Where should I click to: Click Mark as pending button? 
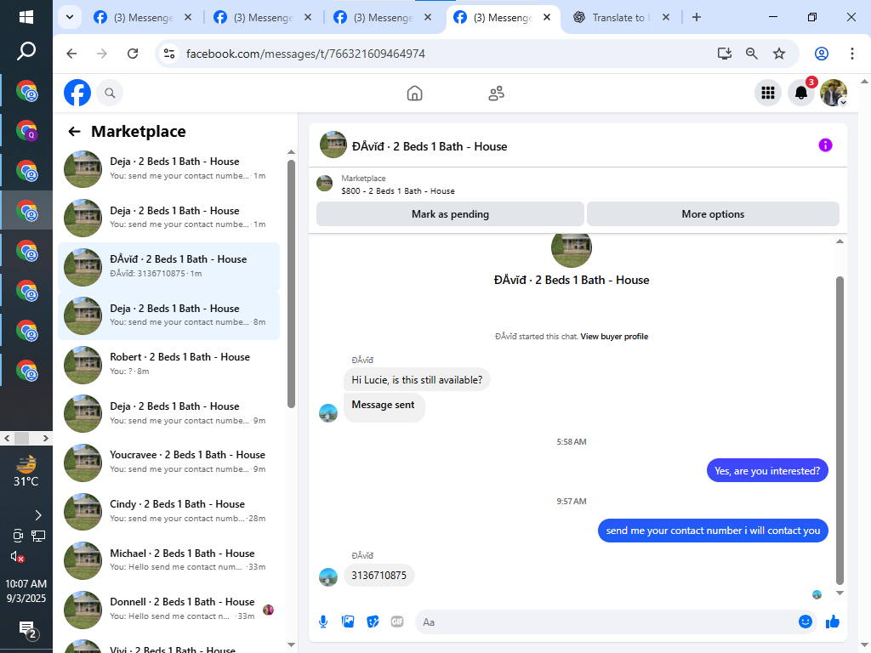[450, 213]
